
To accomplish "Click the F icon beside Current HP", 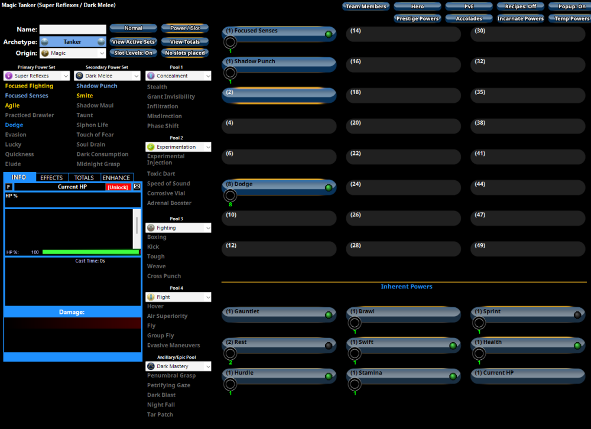I will point(9,187).
